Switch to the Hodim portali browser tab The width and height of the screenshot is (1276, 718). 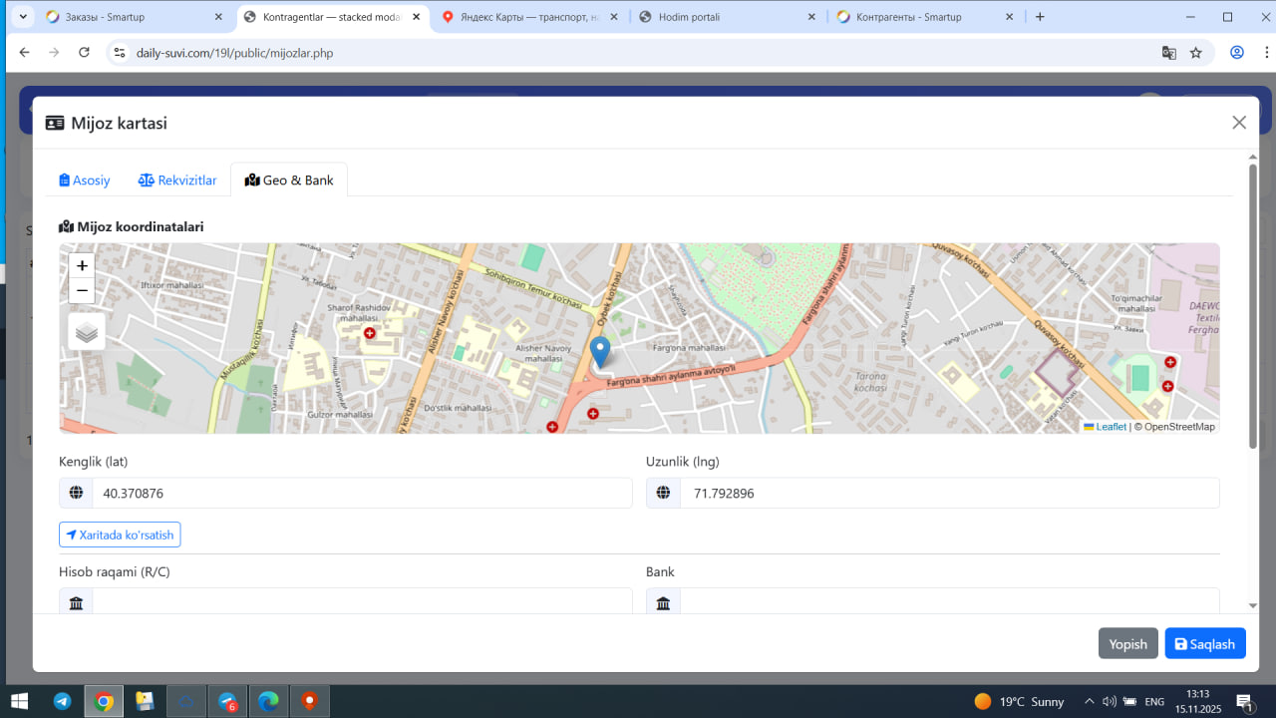point(728,17)
